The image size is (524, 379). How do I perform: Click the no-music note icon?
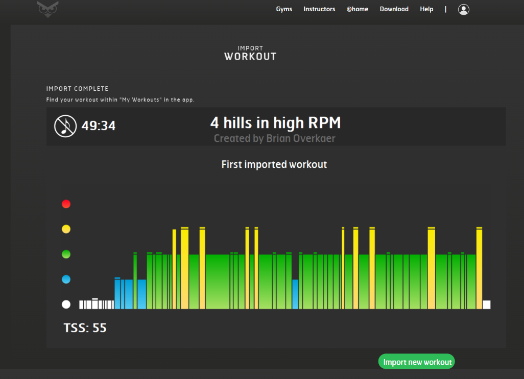pyautogui.click(x=65, y=125)
